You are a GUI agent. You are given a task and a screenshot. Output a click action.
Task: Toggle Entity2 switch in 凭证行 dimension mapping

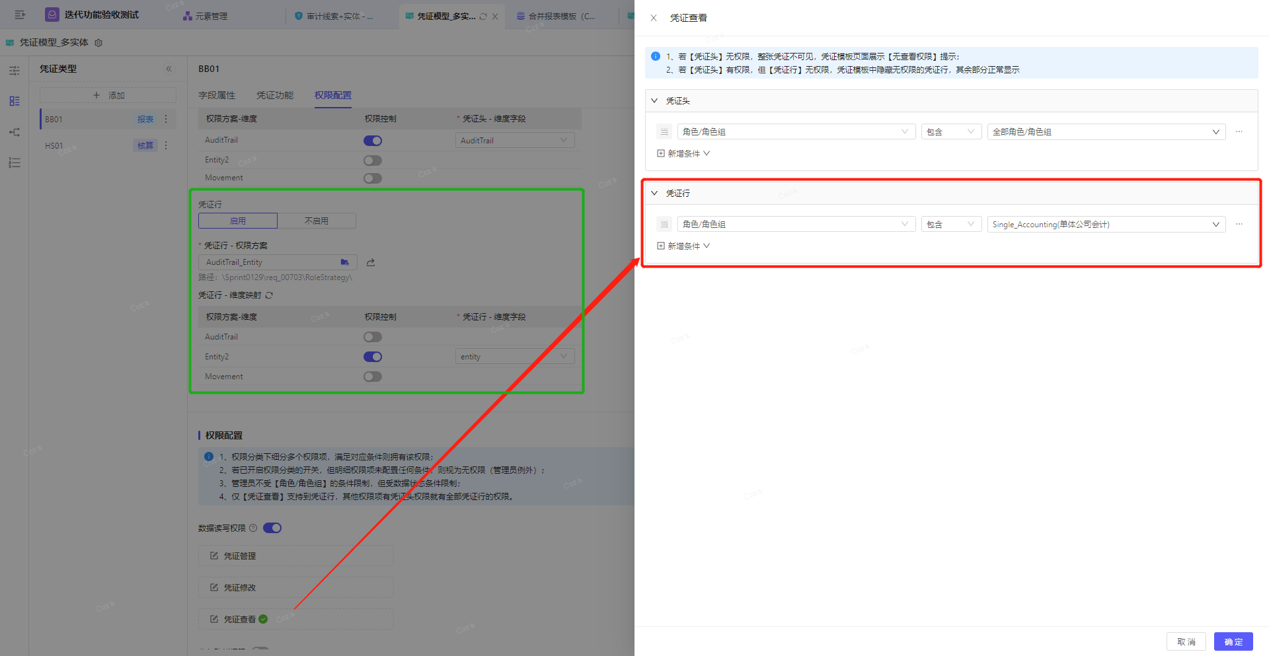pyautogui.click(x=373, y=357)
